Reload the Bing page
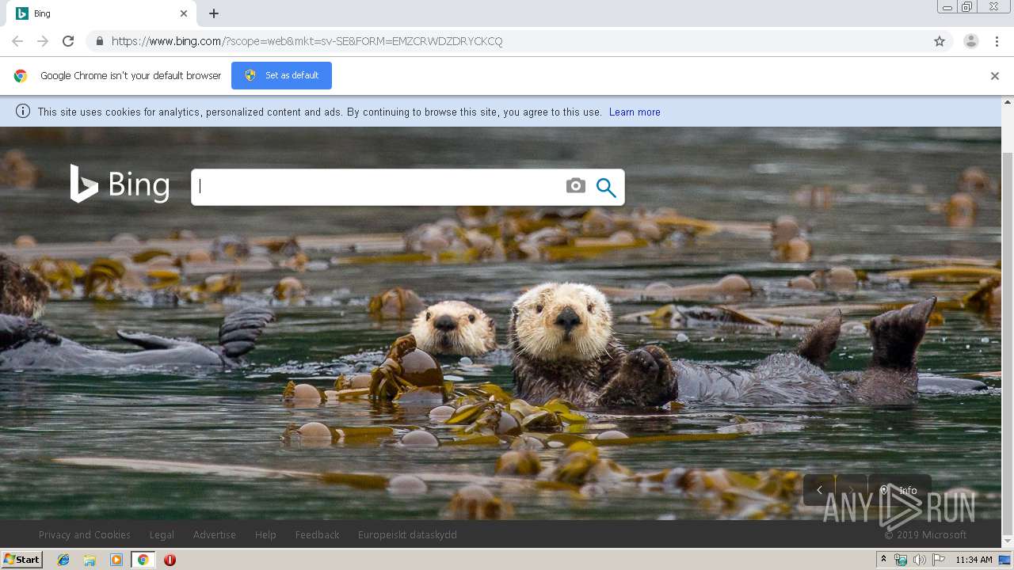Screen dimensions: 1014x570 [68, 41]
